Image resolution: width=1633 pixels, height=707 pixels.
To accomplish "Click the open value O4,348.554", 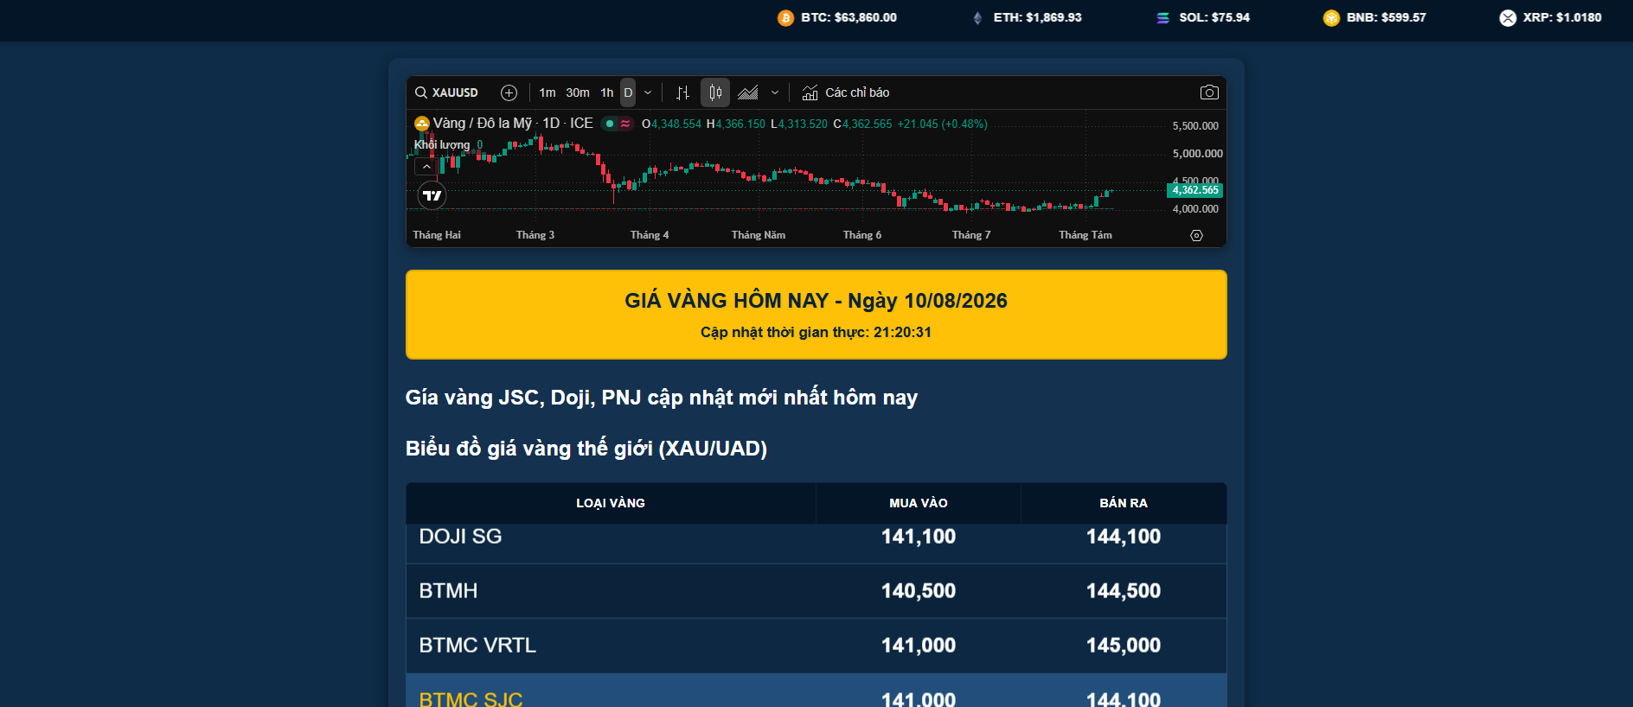I will click(x=671, y=124).
